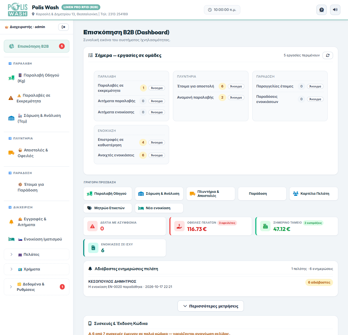Click the logout icon next to admin
Screen dimensions: 348x335
[63, 27]
